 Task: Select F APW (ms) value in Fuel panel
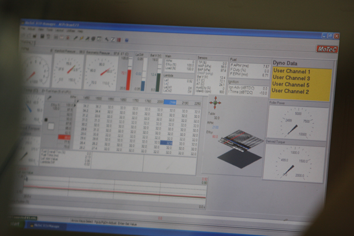click(x=266, y=67)
